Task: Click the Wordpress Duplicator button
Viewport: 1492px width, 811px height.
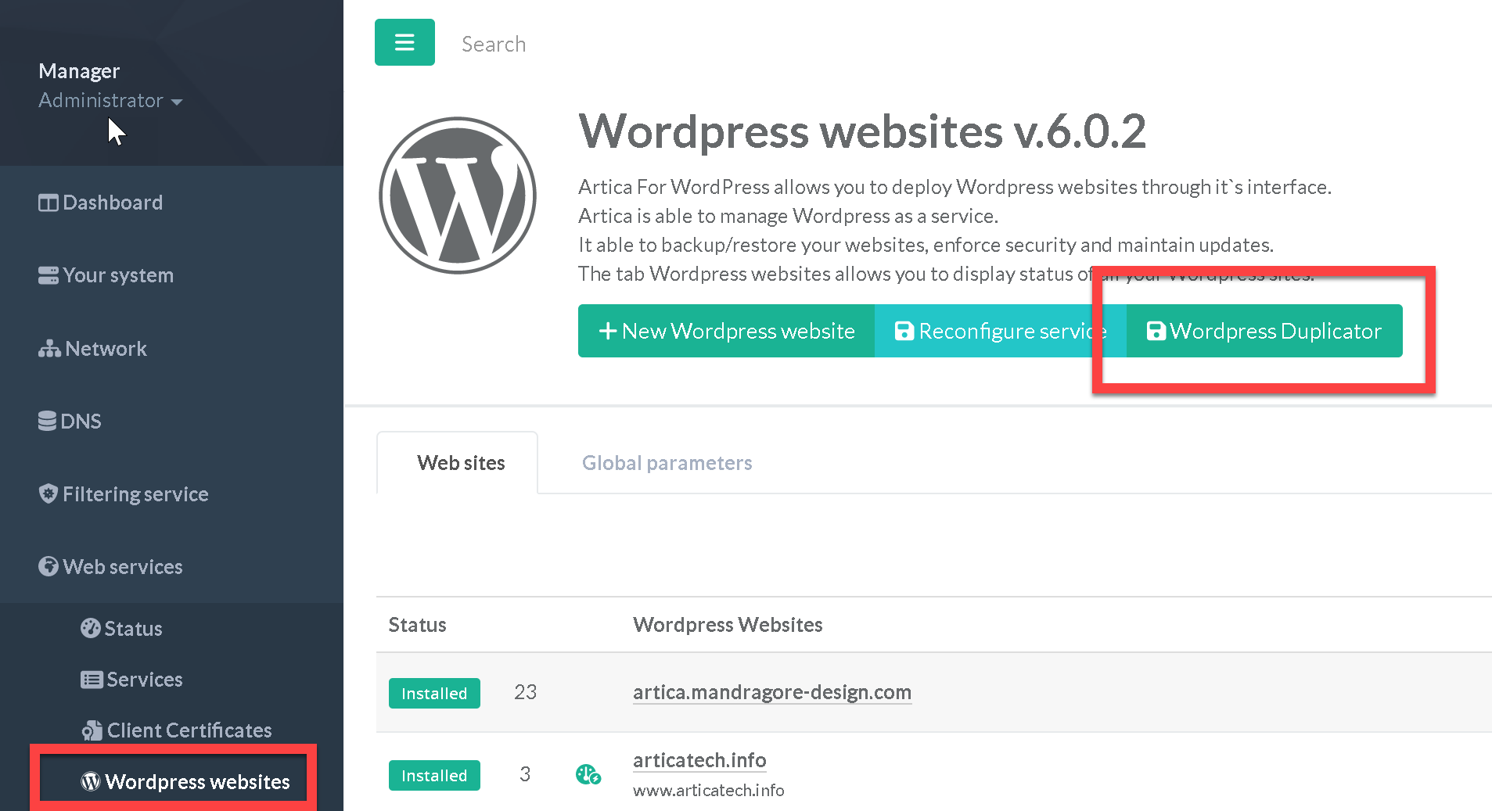Action: 1264,332
